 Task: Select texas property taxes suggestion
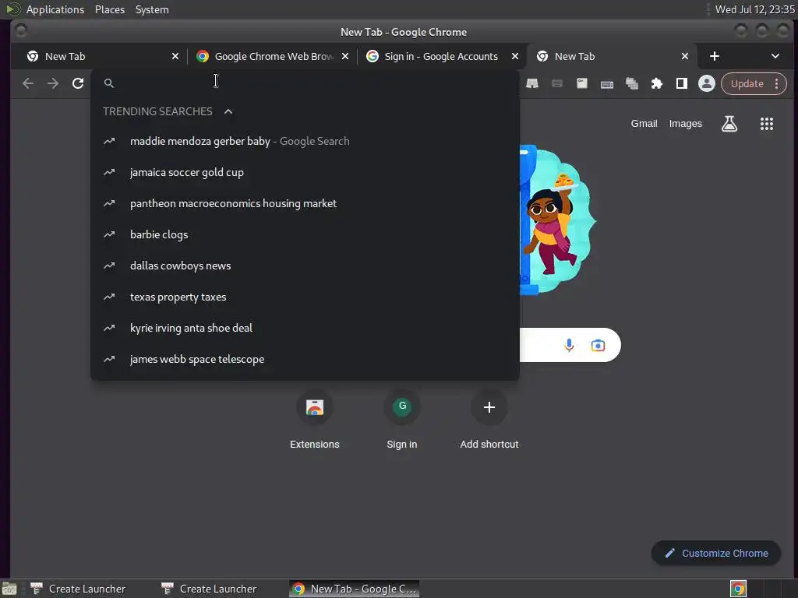305,297
